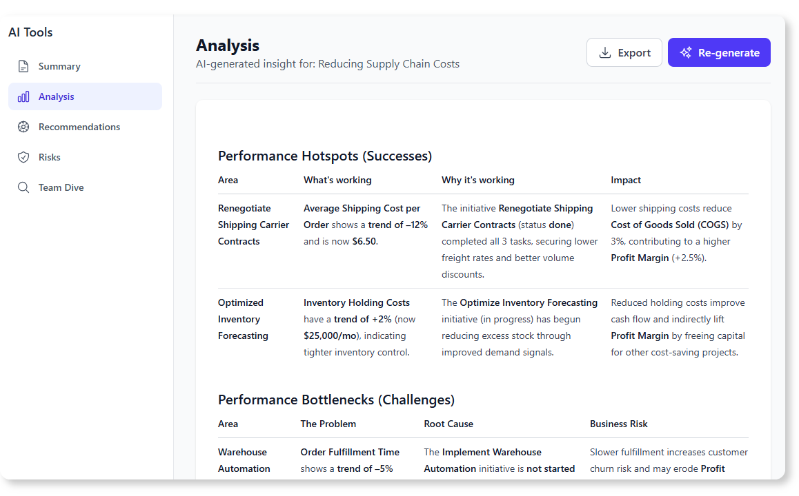Click the checkmark inside the Risks shield icon

click(x=23, y=157)
